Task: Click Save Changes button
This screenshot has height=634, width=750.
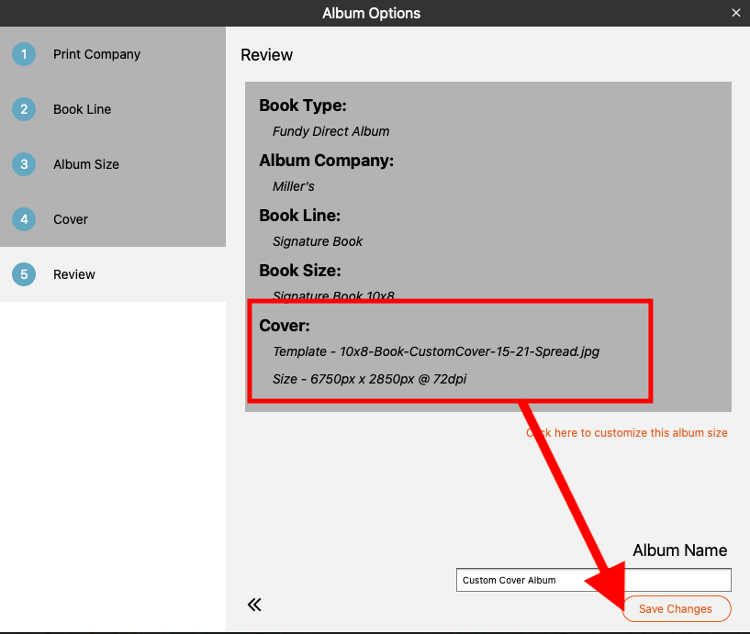Action: (x=677, y=608)
